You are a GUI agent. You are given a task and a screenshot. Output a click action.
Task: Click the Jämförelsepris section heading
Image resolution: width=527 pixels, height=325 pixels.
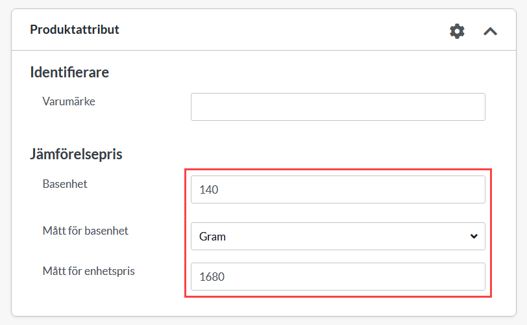[x=77, y=155]
